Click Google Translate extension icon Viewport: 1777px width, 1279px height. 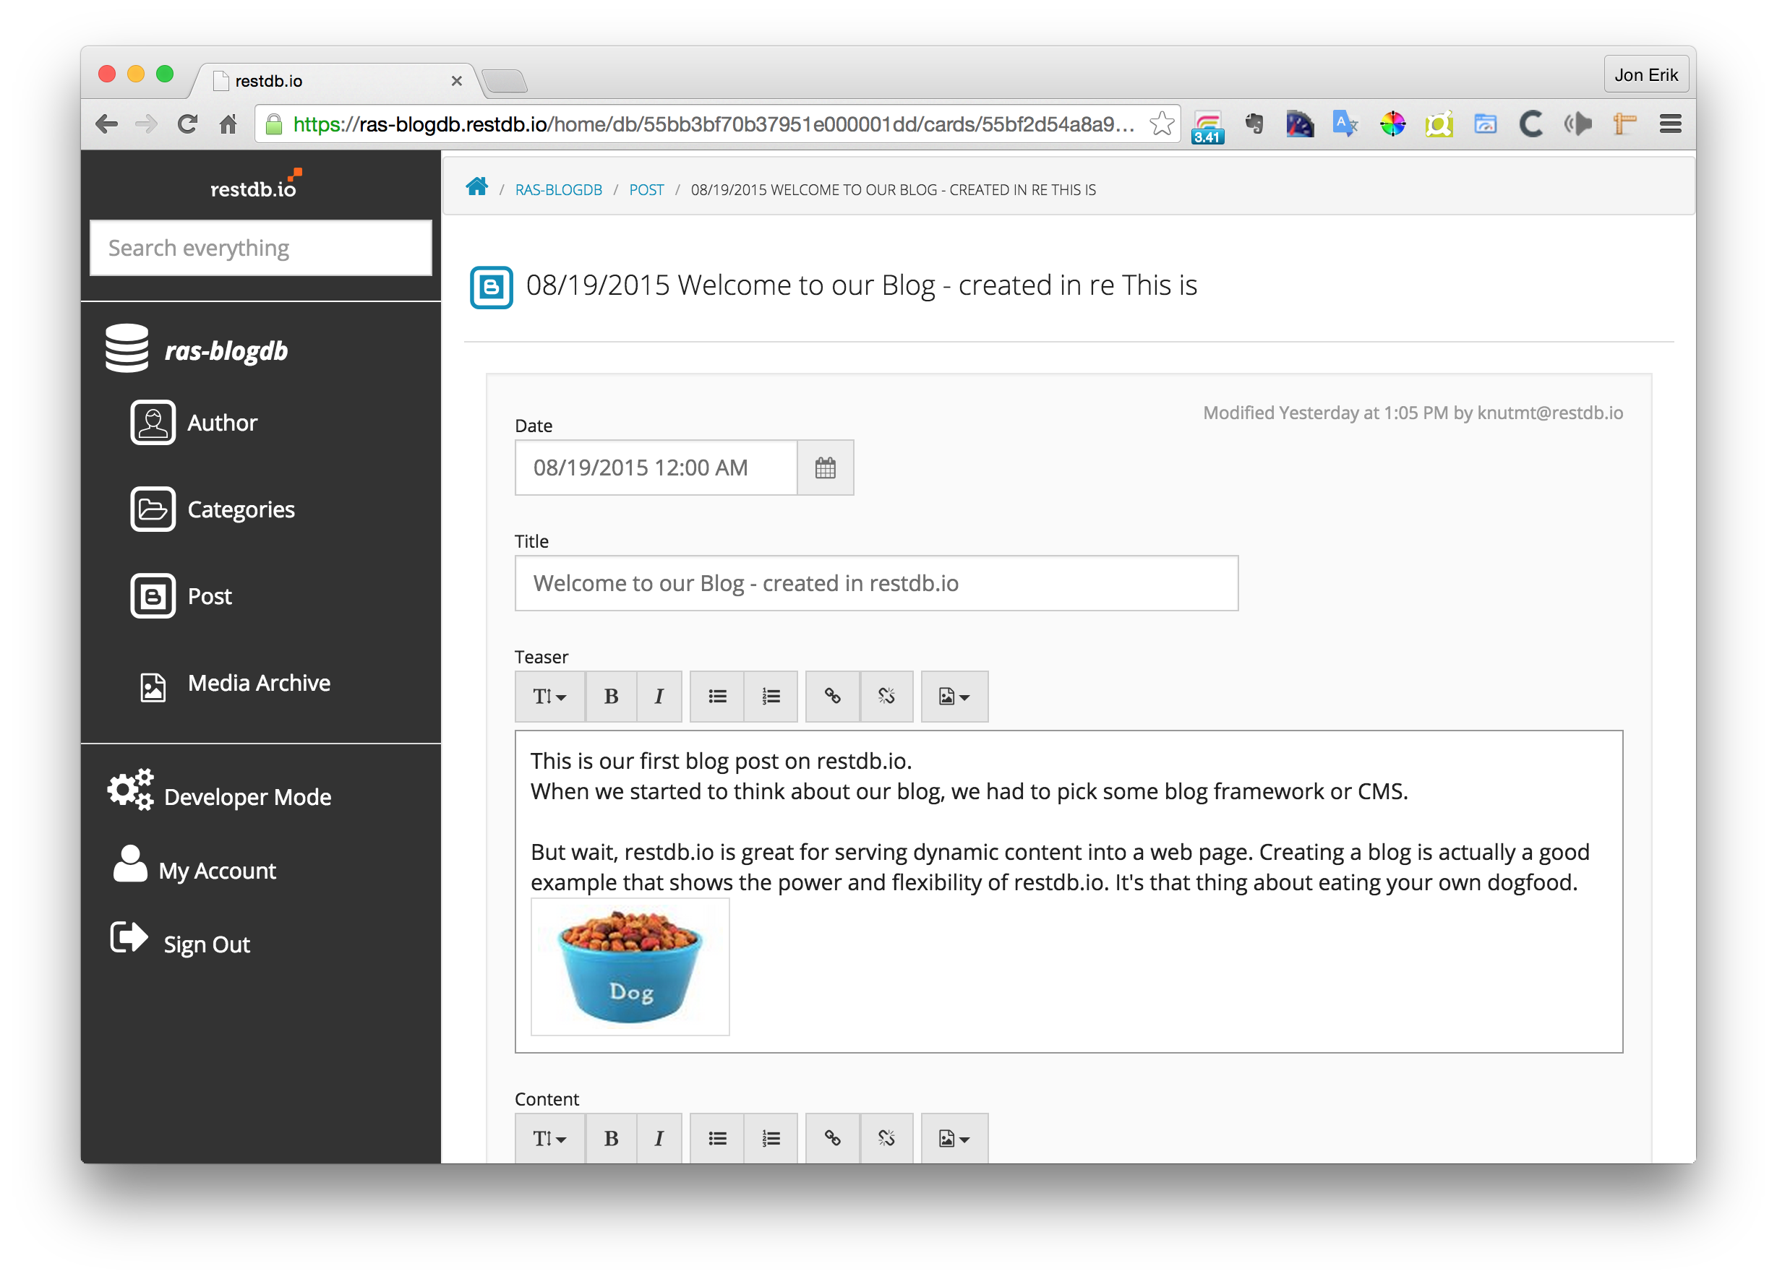(1345, 124)
